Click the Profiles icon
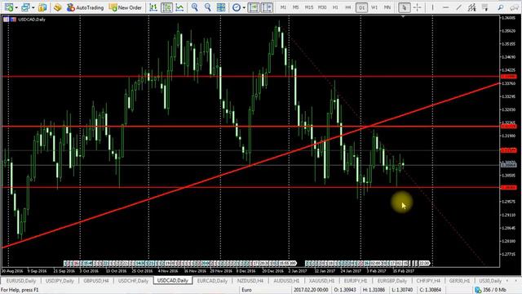This screenshot has height=294, width=522. click(x=25, y=7)
